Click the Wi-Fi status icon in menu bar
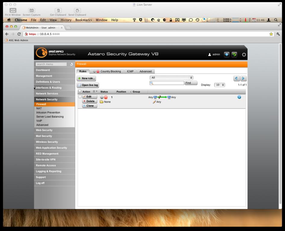Image resolution: width=285 pixels, height=231 pixels. pos(134,20)
